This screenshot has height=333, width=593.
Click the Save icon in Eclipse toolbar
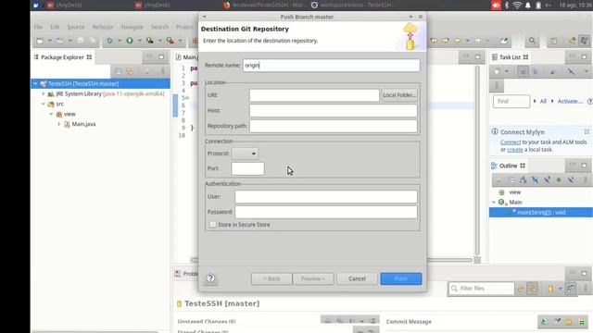(x=81, y=41)
